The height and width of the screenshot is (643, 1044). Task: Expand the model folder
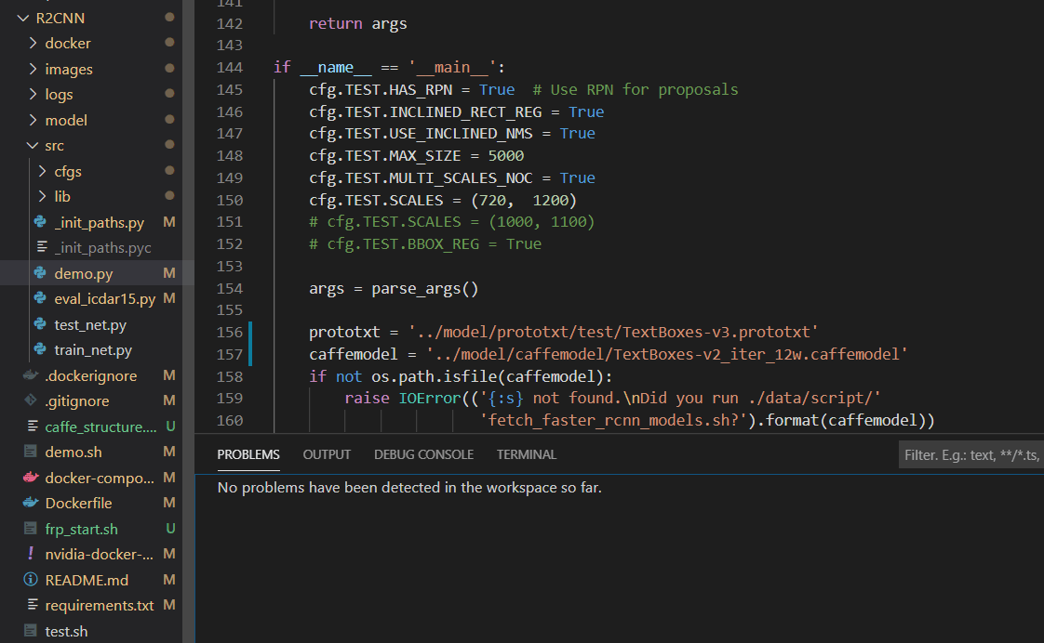click(33, 121)
